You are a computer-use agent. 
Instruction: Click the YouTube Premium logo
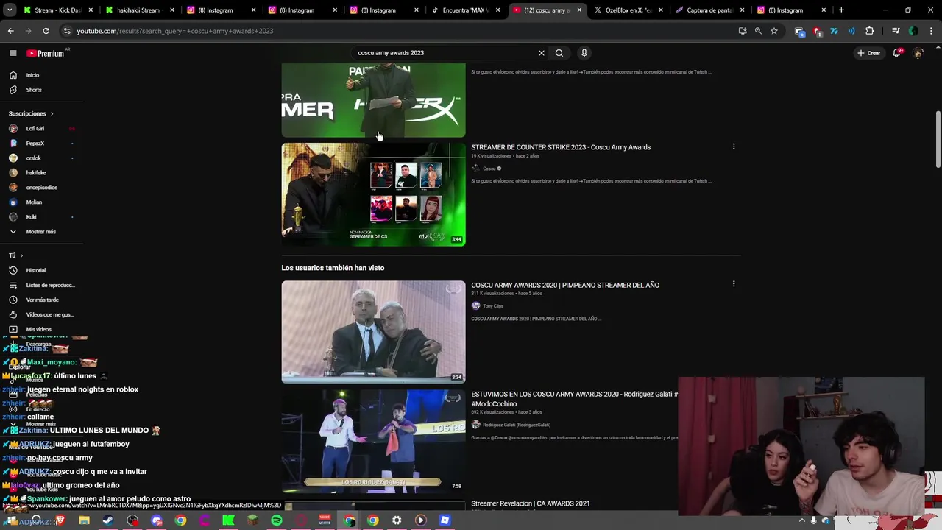tap(46, 53)
